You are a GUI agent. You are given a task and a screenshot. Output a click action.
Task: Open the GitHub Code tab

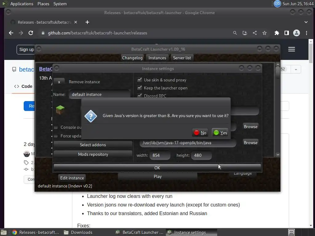pyautogui.click(x=23, y=86)
